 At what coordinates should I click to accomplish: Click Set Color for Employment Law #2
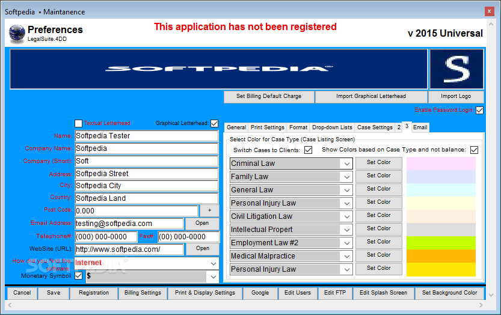pos(379,242)
